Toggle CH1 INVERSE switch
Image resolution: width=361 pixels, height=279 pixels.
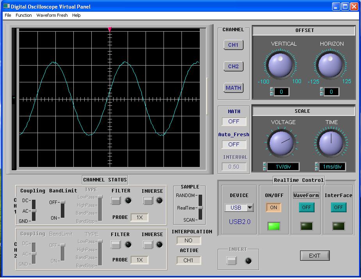(x=148, y=201)
